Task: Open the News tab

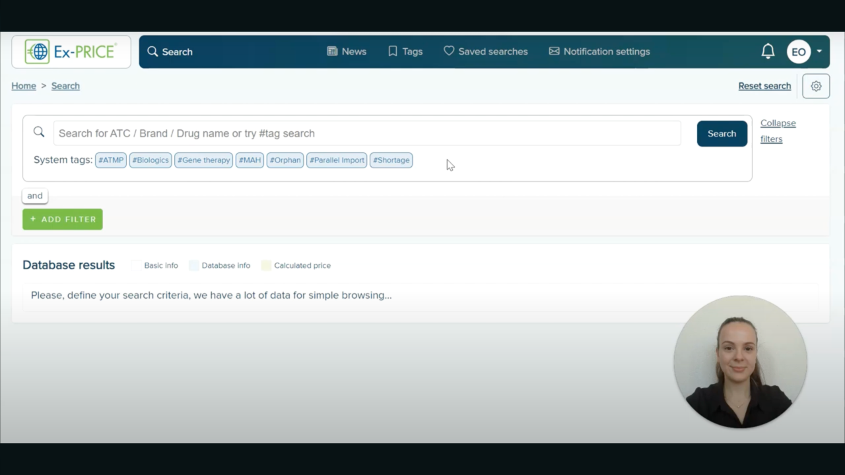Action: [x=347, y=51]
